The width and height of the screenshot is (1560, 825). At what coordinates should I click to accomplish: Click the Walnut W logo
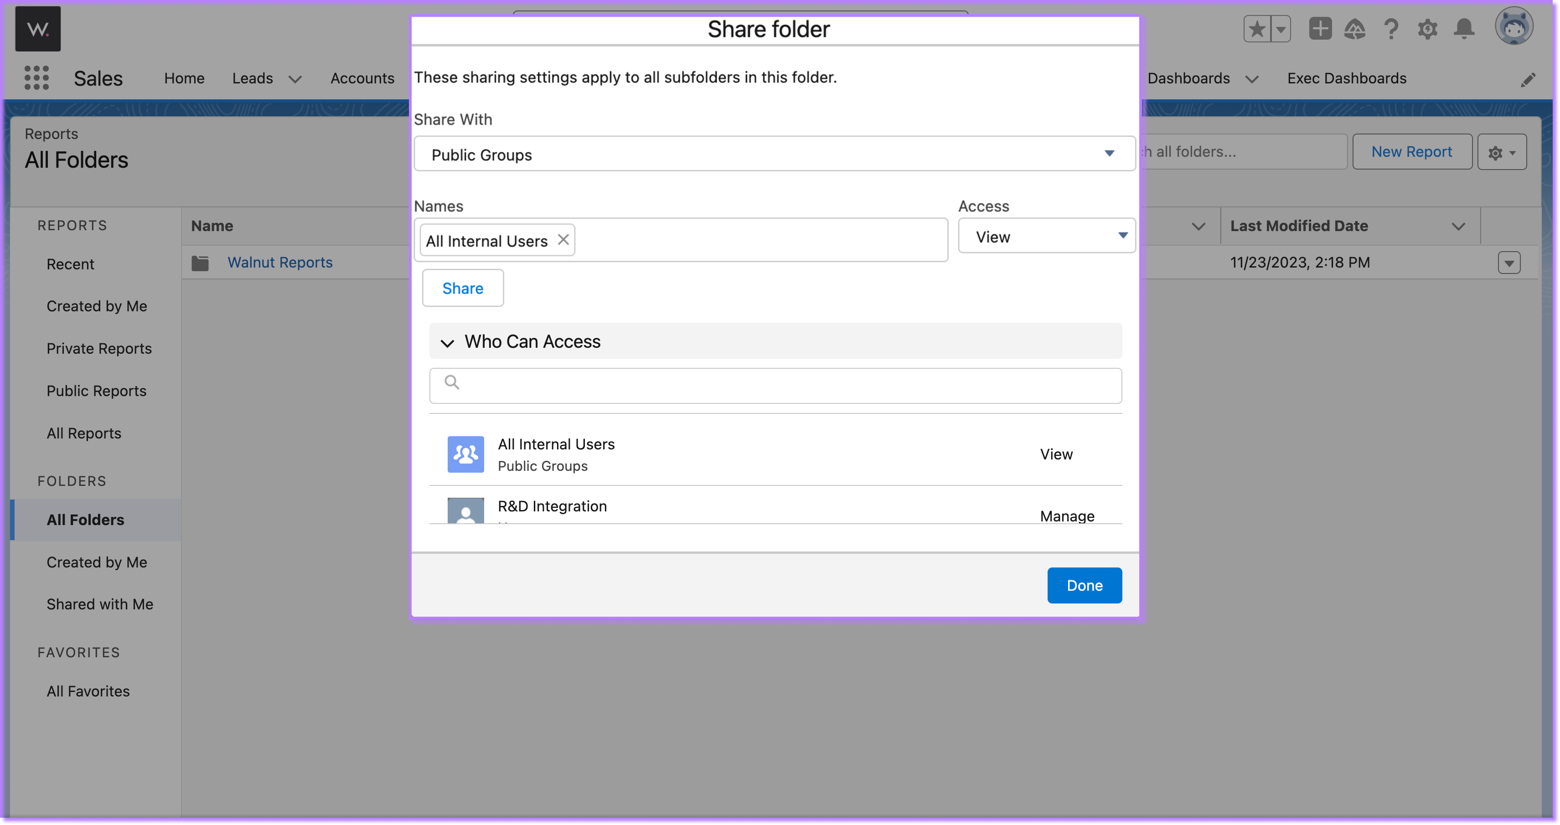coord(38,28)
